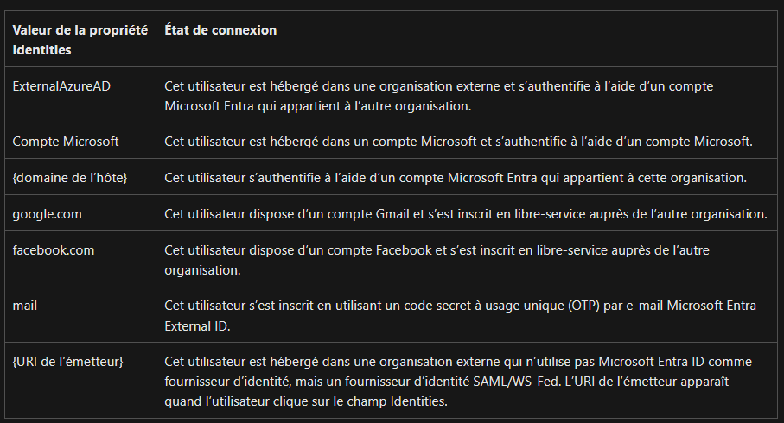Click the {URI de l'émetteur} cell
784x423 pixels.
(x=68, y=361)
